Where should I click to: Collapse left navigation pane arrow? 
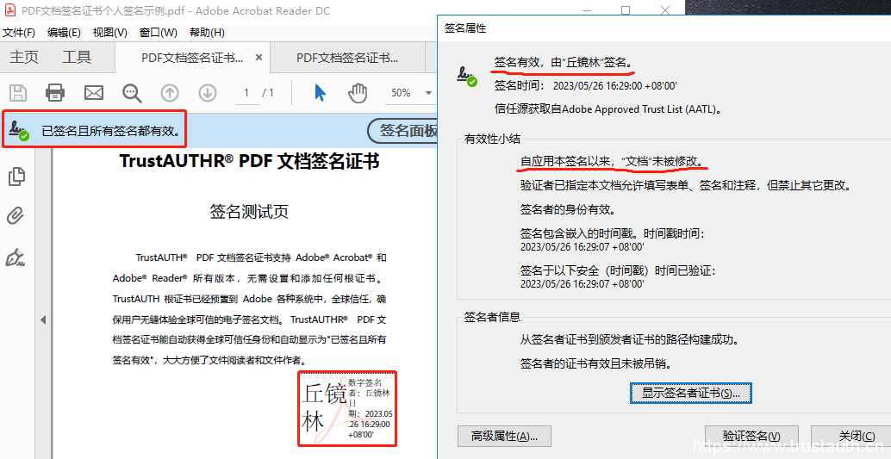(x=42, y=320)
